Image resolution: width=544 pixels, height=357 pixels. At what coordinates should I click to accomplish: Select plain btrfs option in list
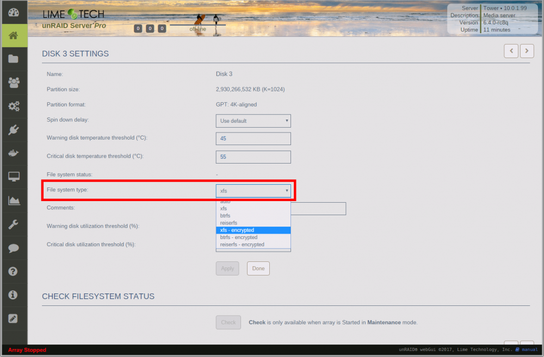pos(254,216)
